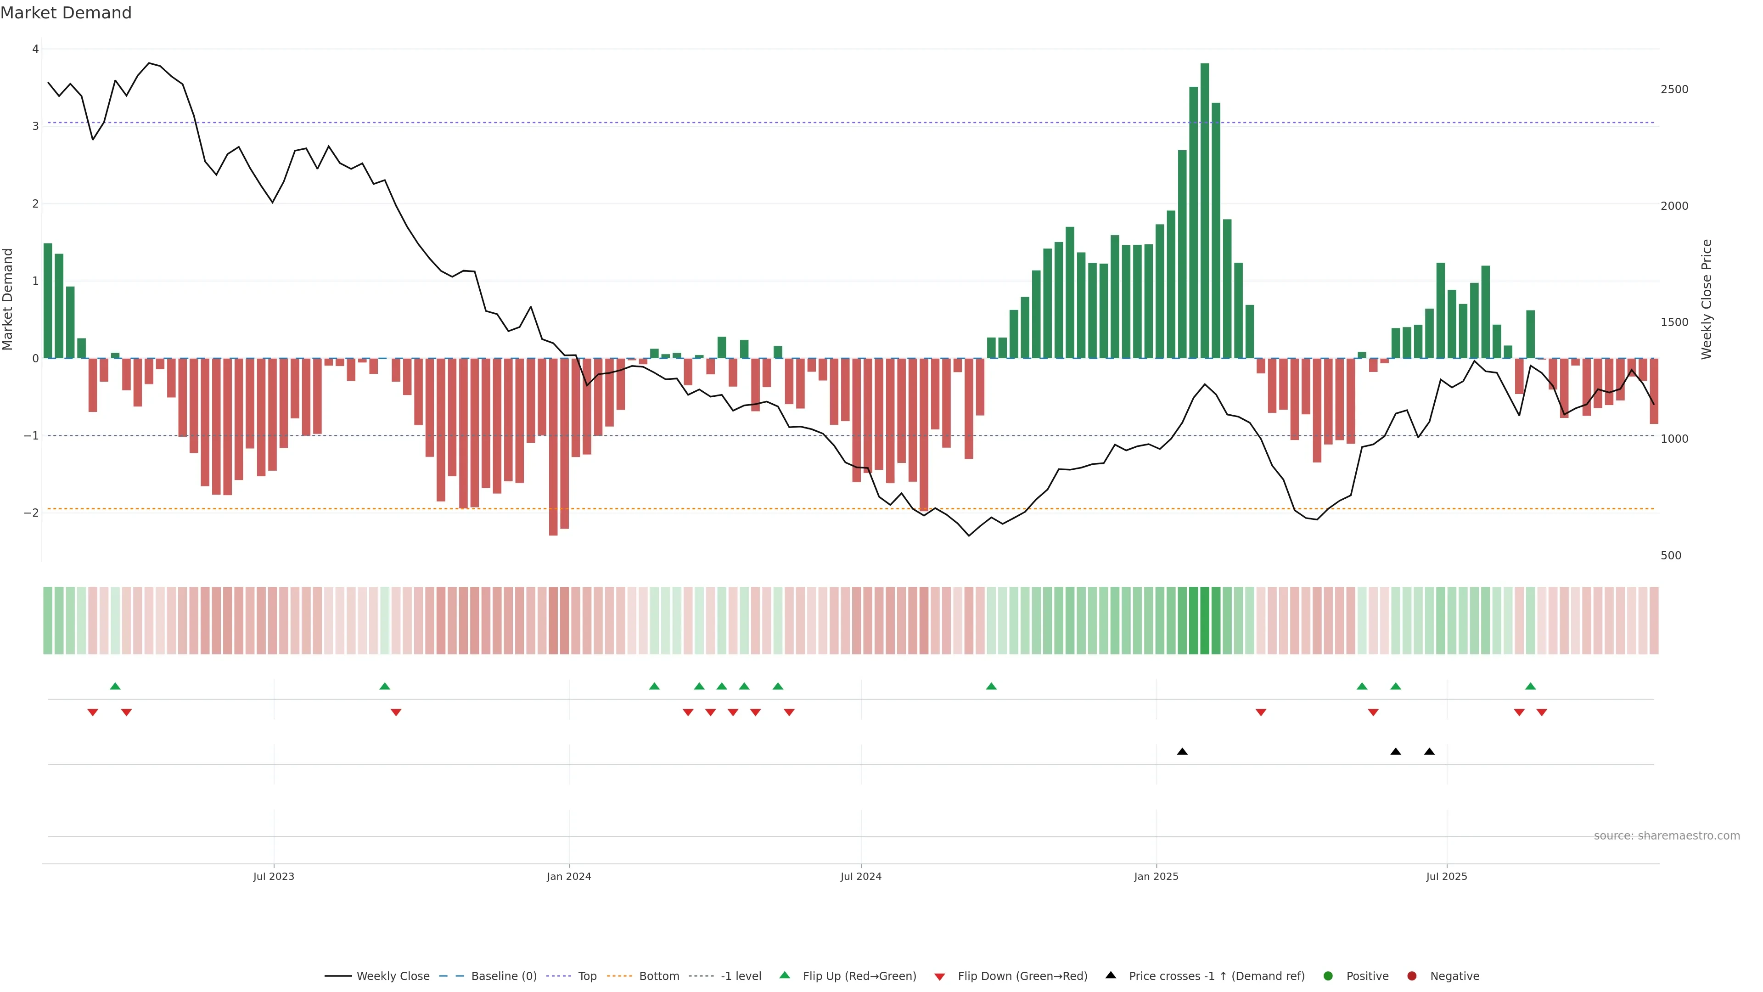Click the darkest green heatmap cell

point(1205,620)
